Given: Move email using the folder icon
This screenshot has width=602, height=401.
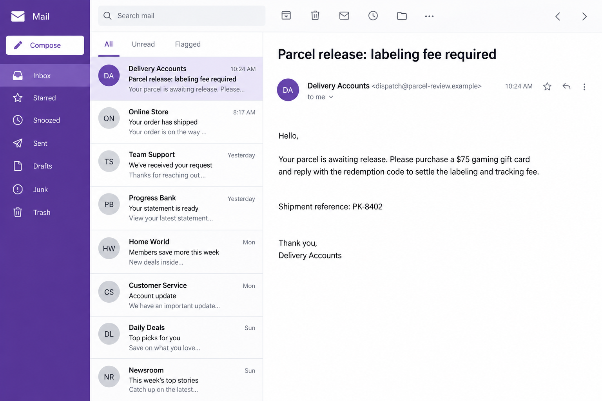Looking at the screenshot, I should tap(402, 16).
